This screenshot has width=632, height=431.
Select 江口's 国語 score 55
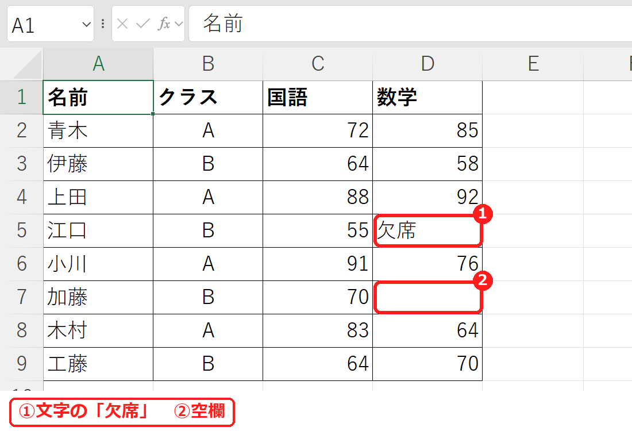tap(318, 230)
